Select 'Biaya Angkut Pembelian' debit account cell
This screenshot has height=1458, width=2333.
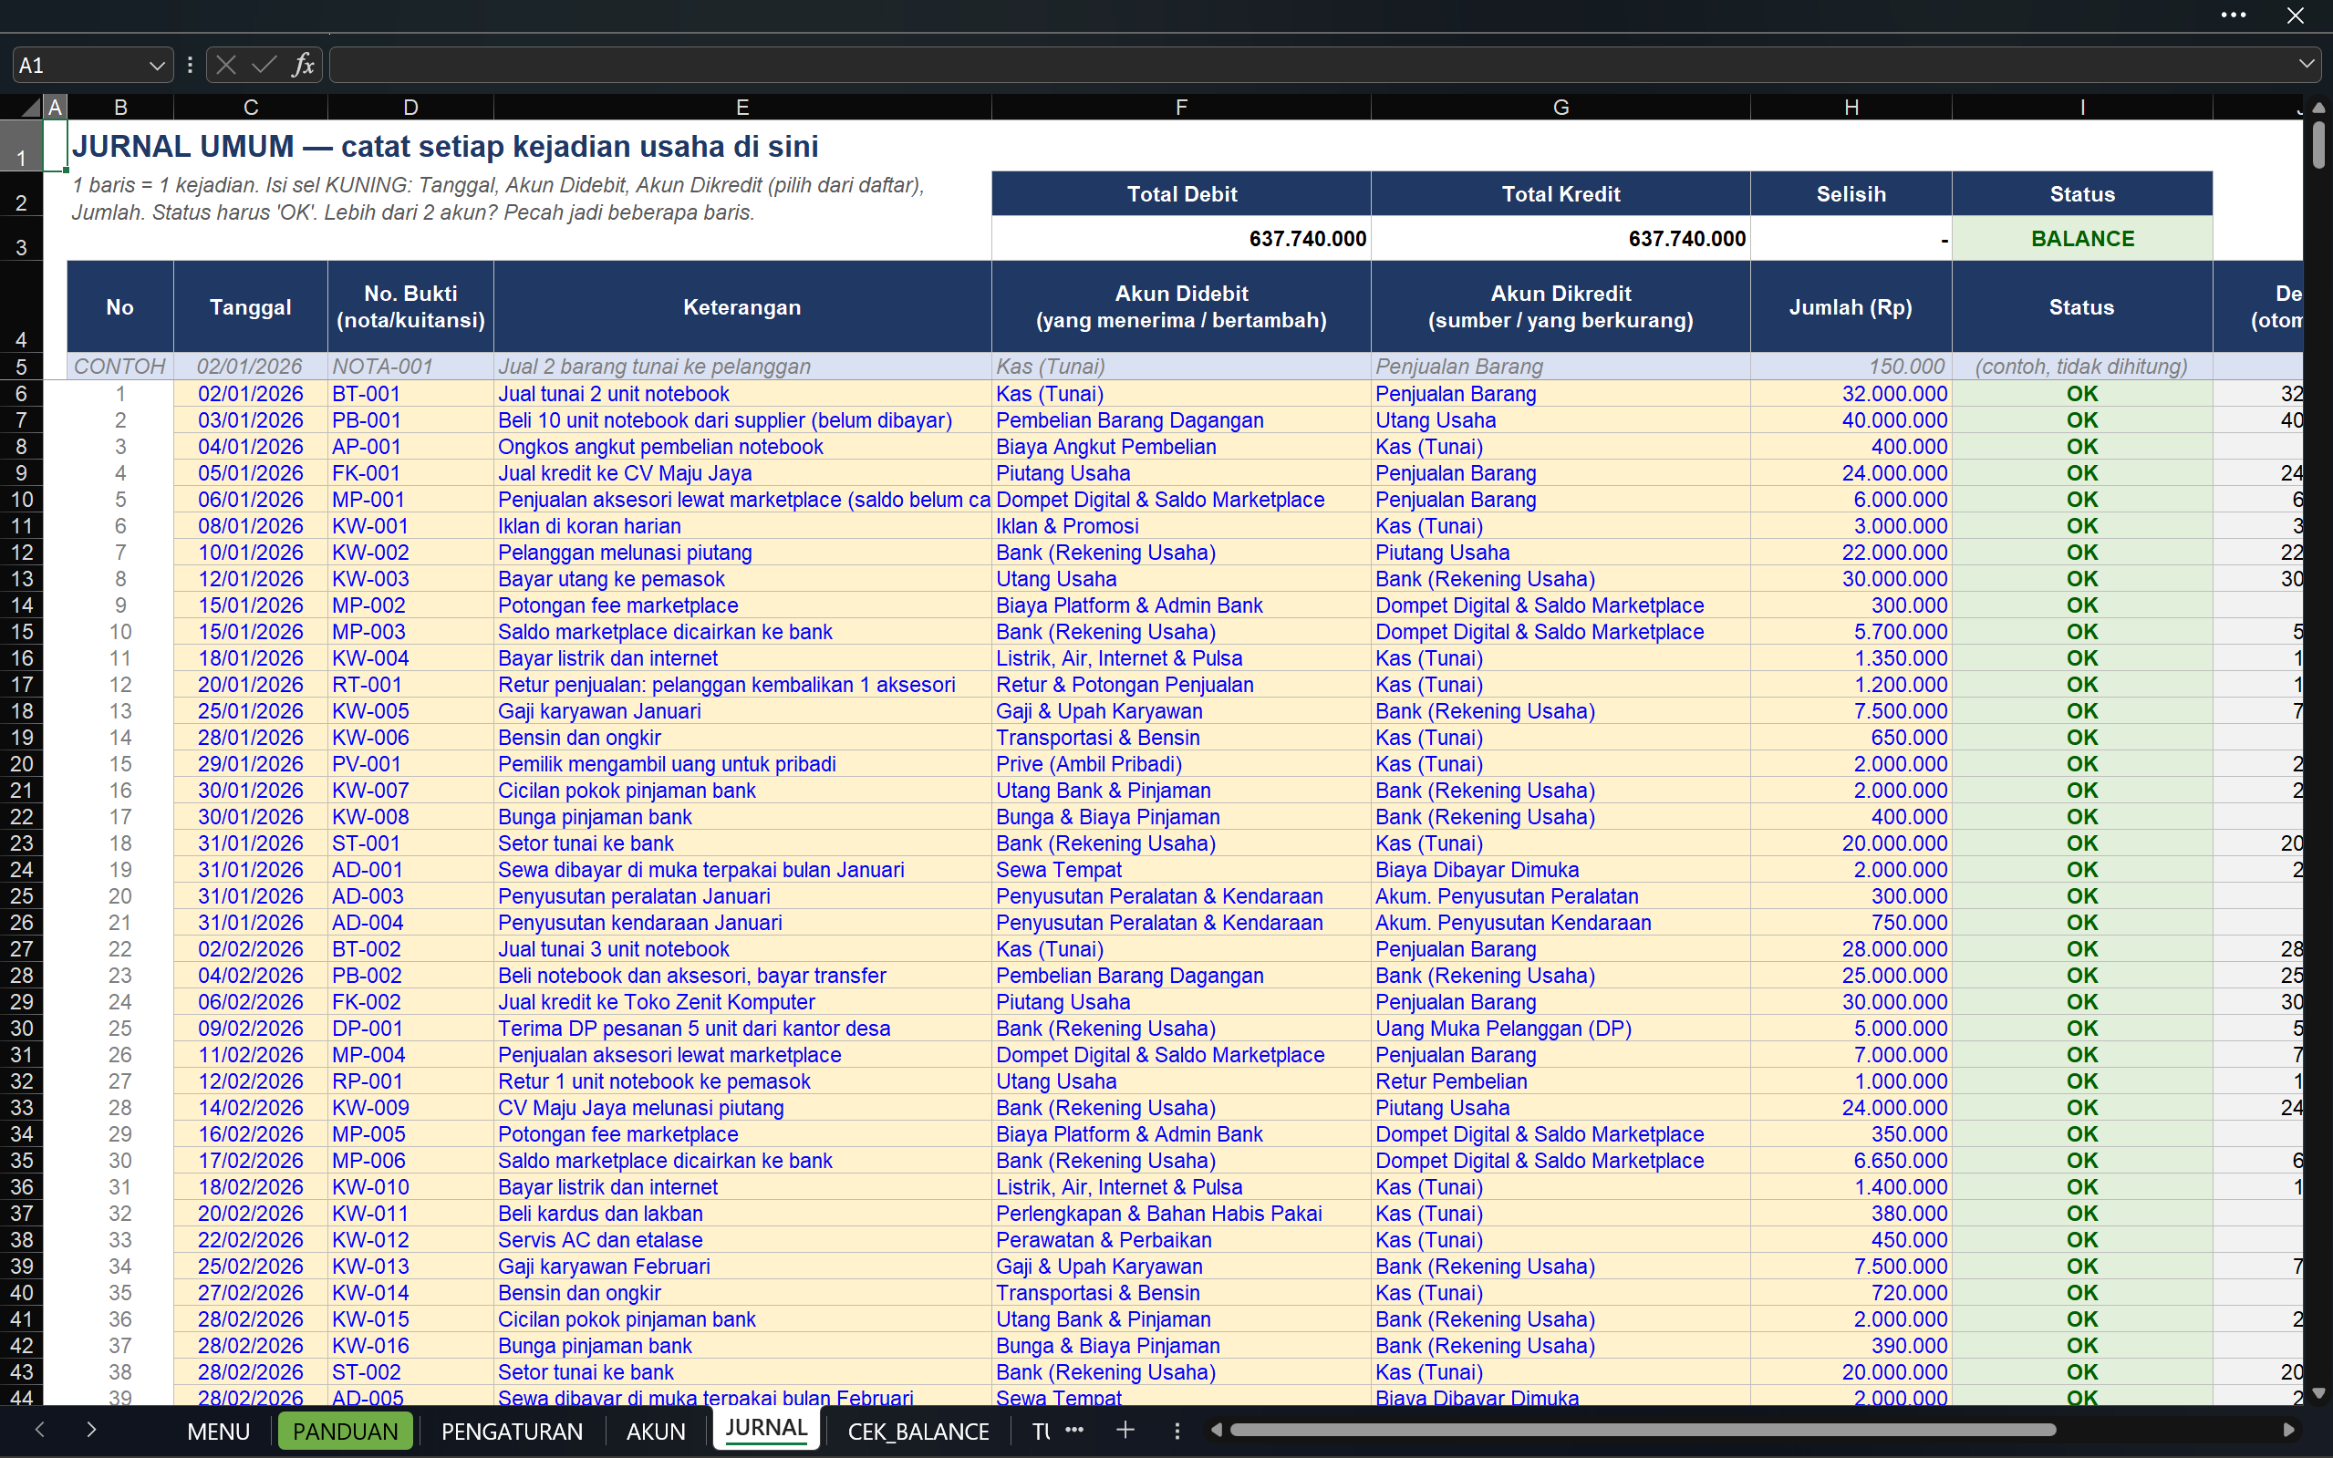point(1180,447)
